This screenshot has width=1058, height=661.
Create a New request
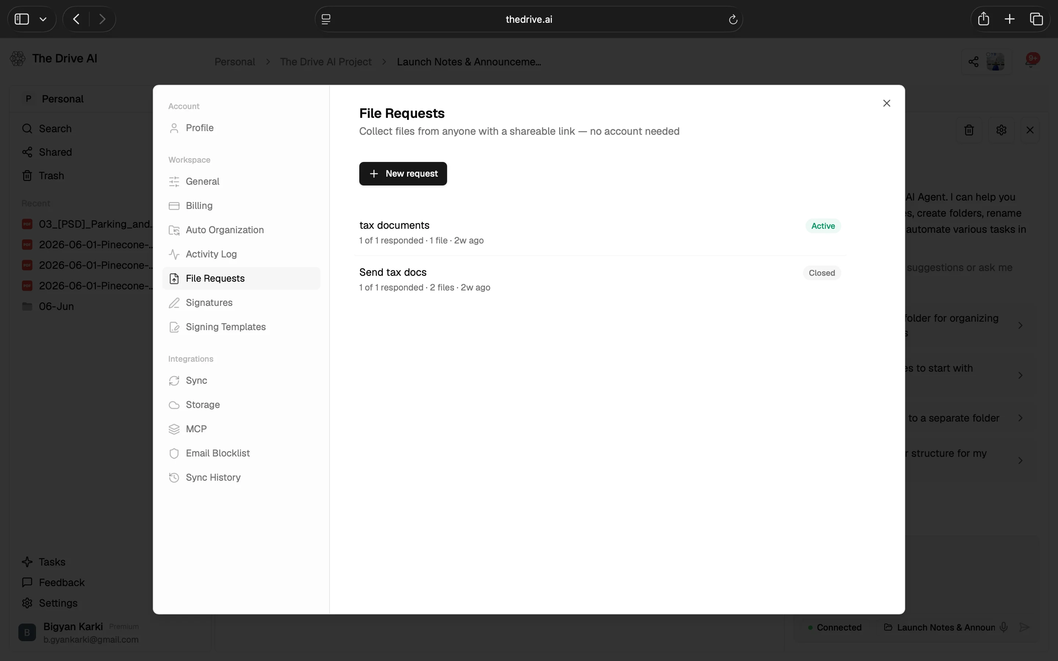coord(403,174)
